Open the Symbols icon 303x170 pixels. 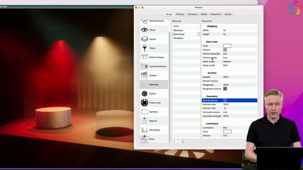(144, 112)
